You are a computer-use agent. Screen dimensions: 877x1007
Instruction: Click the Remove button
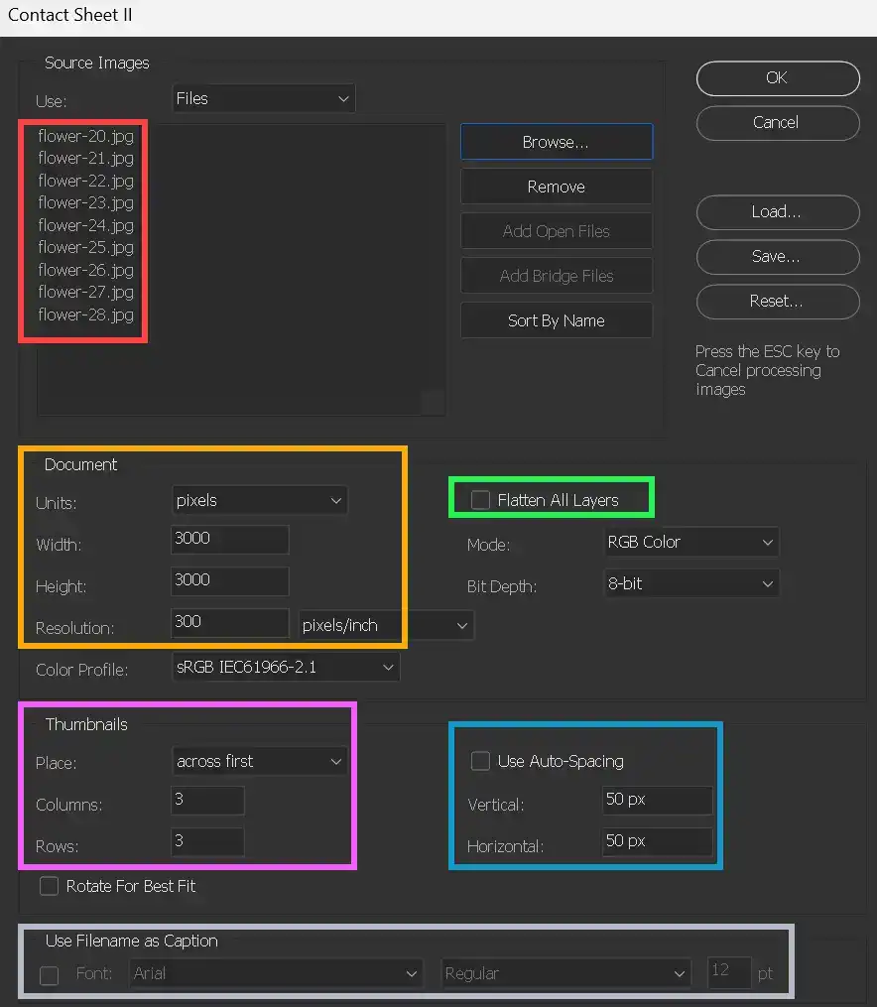pos(556,187)
